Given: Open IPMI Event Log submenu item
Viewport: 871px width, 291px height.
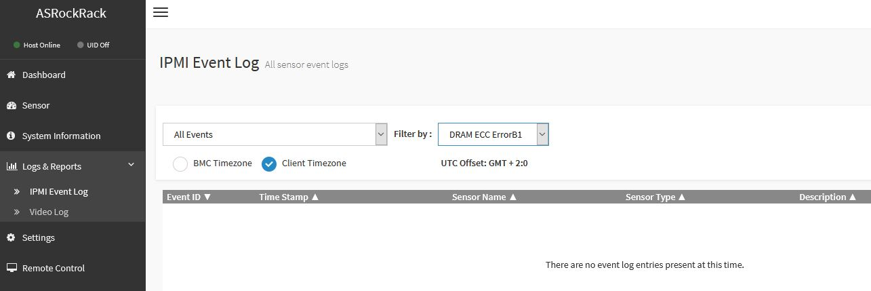Looking at the screenshot, I should pyautogui.click(x=58, y=192).
